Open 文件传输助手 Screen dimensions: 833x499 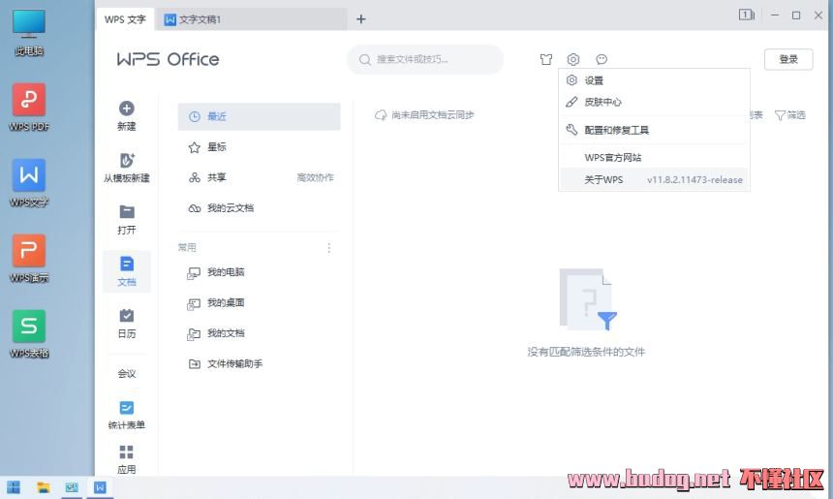coord(260,364)
